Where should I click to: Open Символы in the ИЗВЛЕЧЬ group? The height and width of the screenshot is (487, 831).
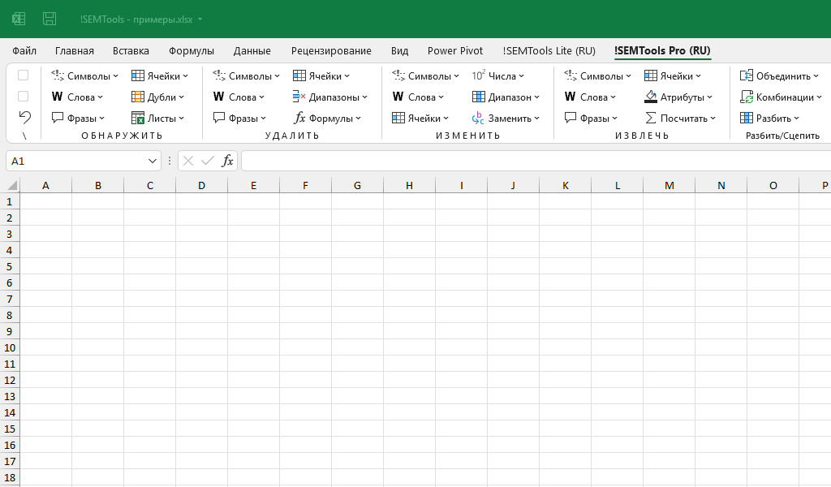click(x=598, y=75)
